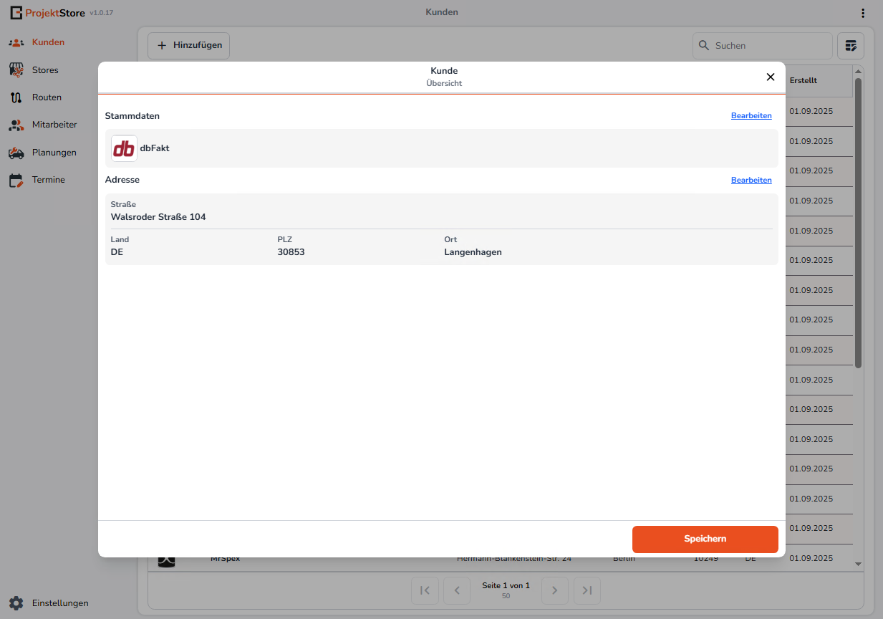
Task: Edit Adresse via Bearbeiten link
Action: 751,181
